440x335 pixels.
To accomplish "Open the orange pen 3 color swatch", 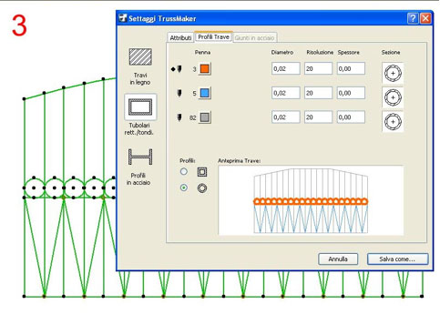I will tap(205, 69).
